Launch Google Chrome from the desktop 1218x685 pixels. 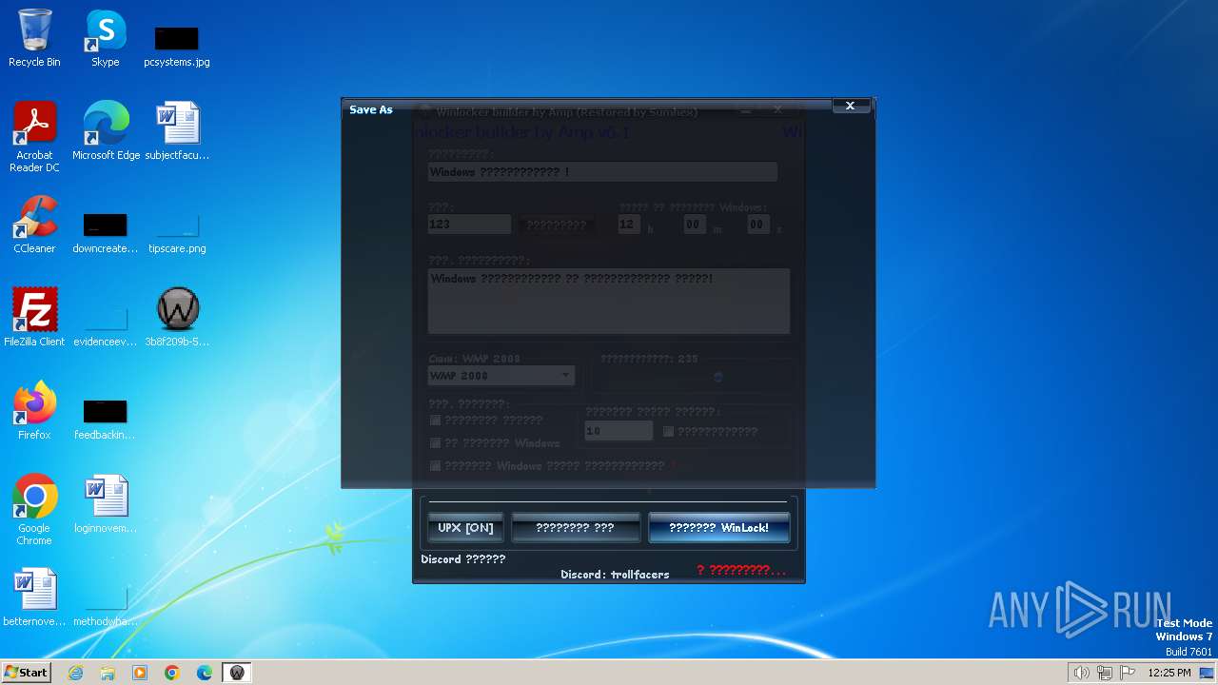(34, 509)
